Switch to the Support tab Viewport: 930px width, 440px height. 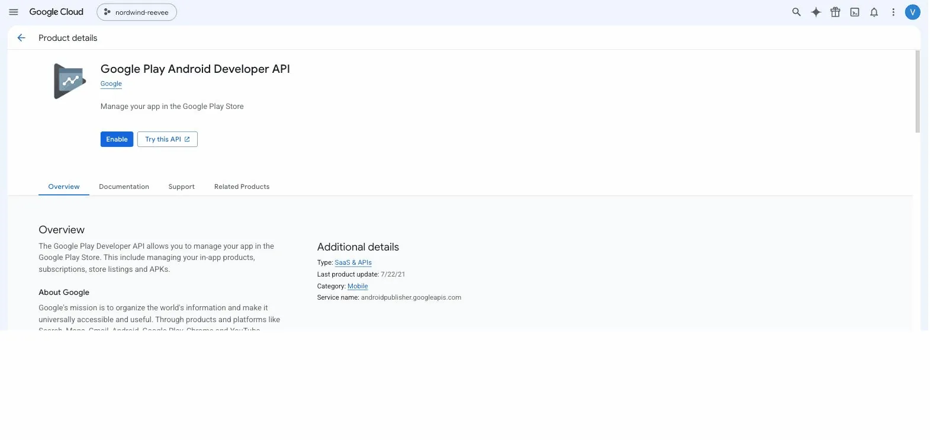pos(182,187)
